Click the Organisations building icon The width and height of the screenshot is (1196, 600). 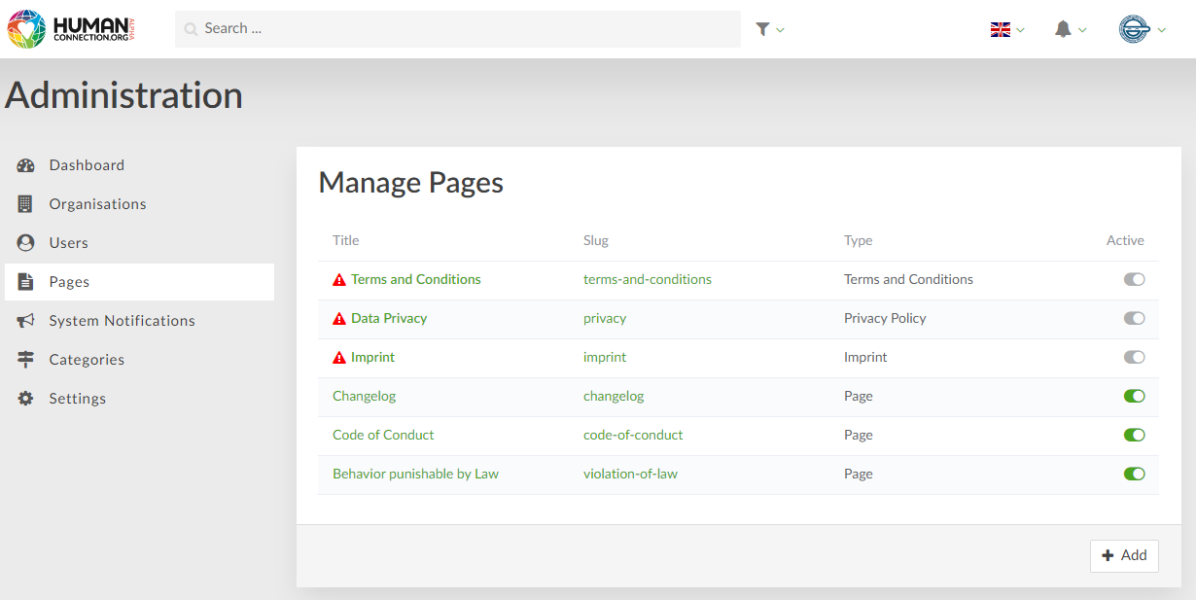coord(26,204)
